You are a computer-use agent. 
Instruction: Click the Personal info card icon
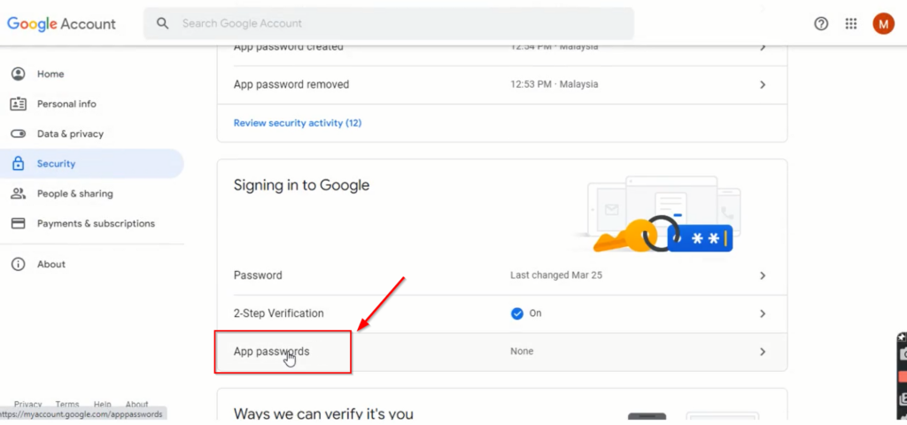[19, 104]
